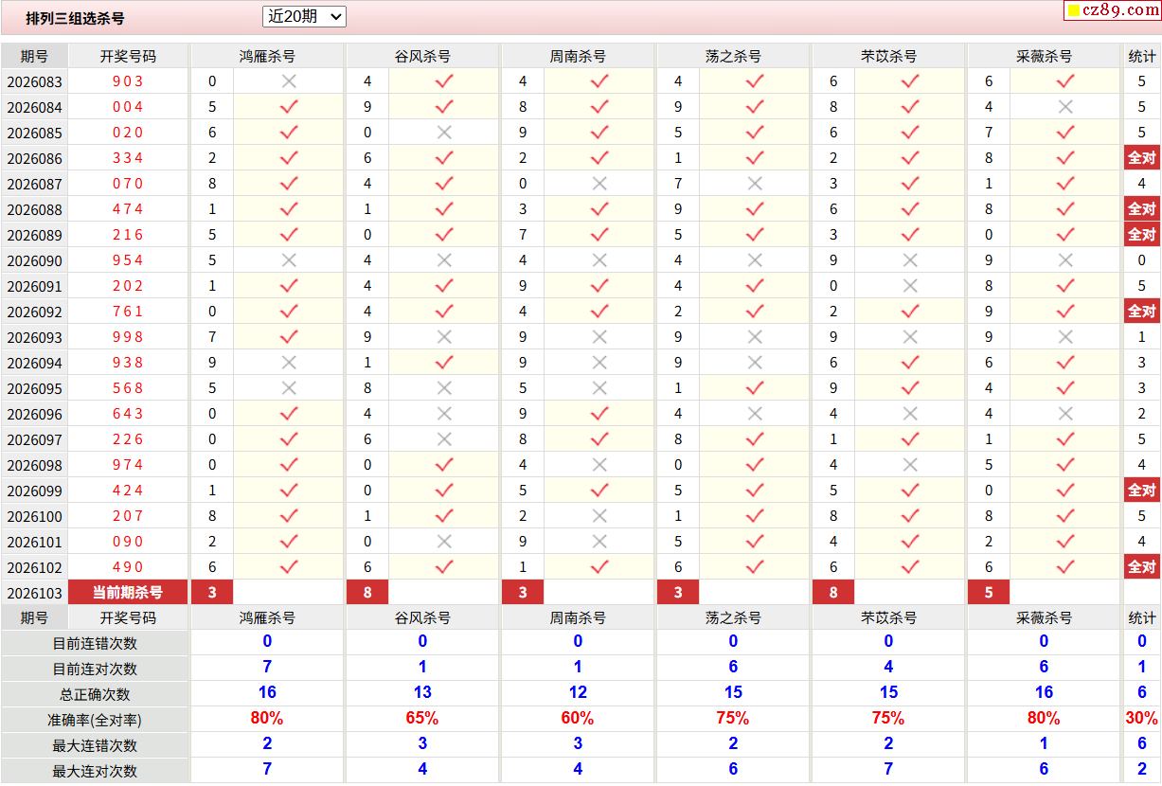Click the gray cross for 鸿雁杀号 in row 2026083
The width and height of the screenshot is (1162, 786).
pos(289,81)
